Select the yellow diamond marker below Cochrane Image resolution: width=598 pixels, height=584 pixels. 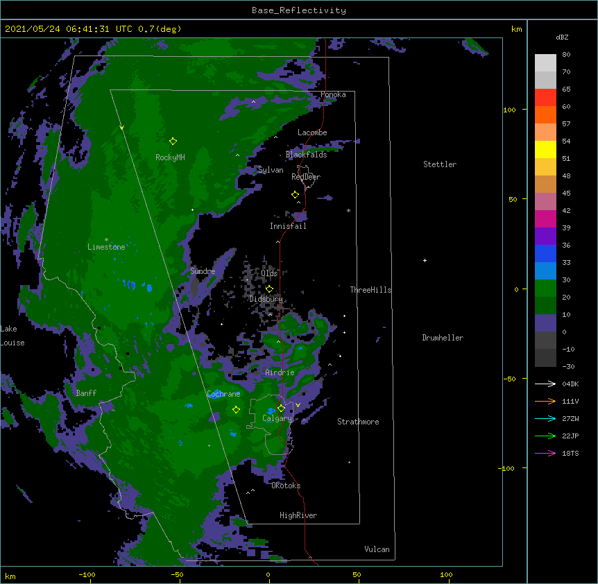coord(236,409)
